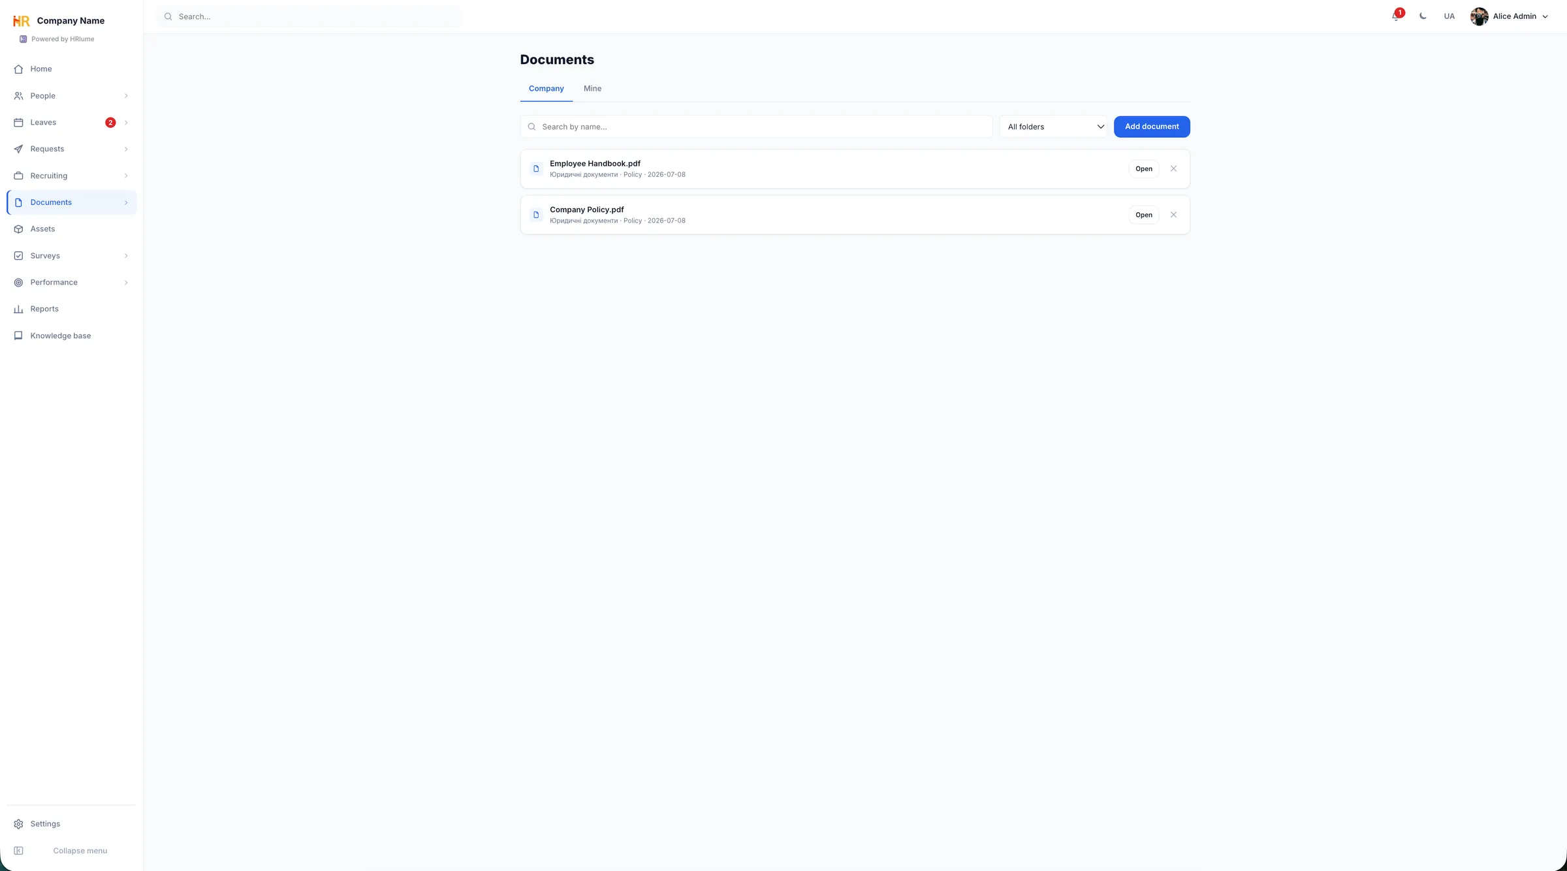Delete Employee Handbook.pdf with the X
The image size is (1567, 871).
pyautogui.click(x=1173, y=168)
